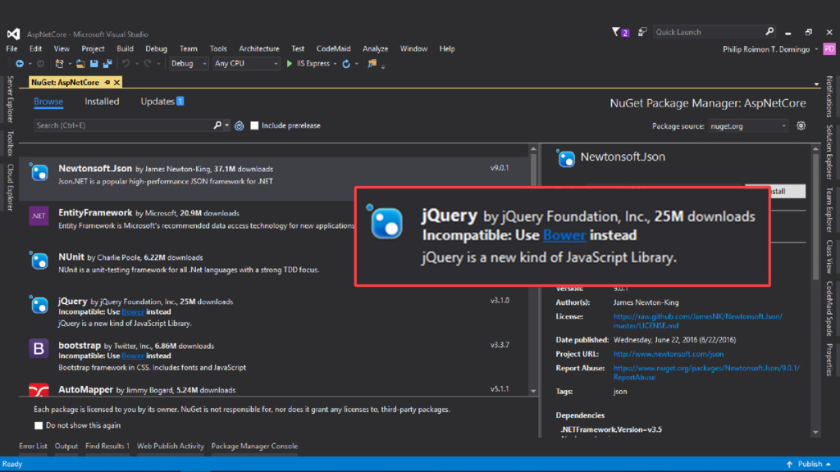Open the Solution Explorer side tab
This screenshot has height=472, width=840.
click(829, 152)
